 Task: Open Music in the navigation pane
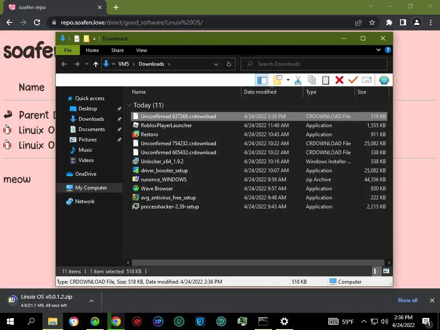(x=81, y=150)
